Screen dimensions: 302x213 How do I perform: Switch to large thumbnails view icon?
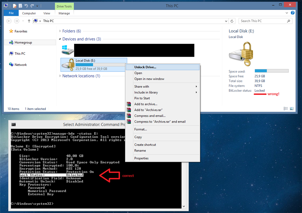click(292, 109)
